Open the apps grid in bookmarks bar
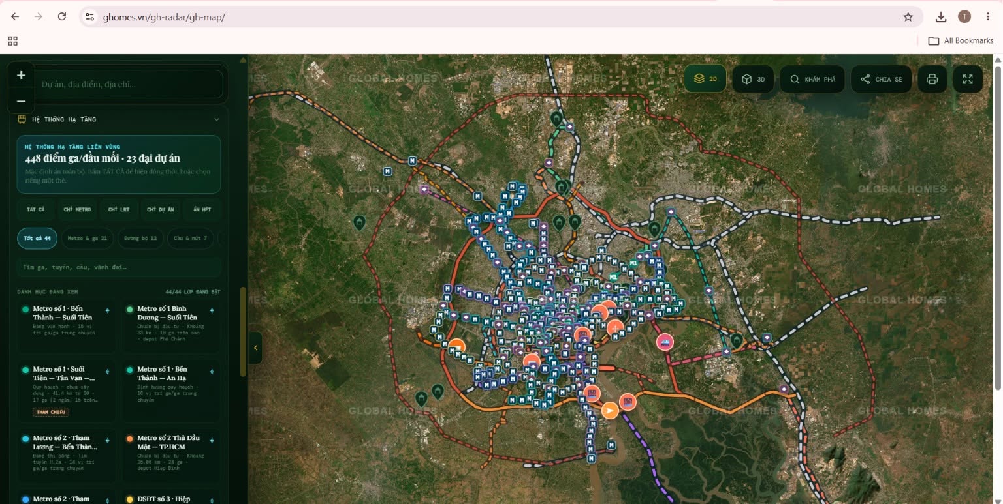 [x=12, y=41]
